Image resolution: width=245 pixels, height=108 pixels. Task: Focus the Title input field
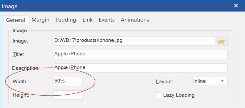[x=140, y=54]
